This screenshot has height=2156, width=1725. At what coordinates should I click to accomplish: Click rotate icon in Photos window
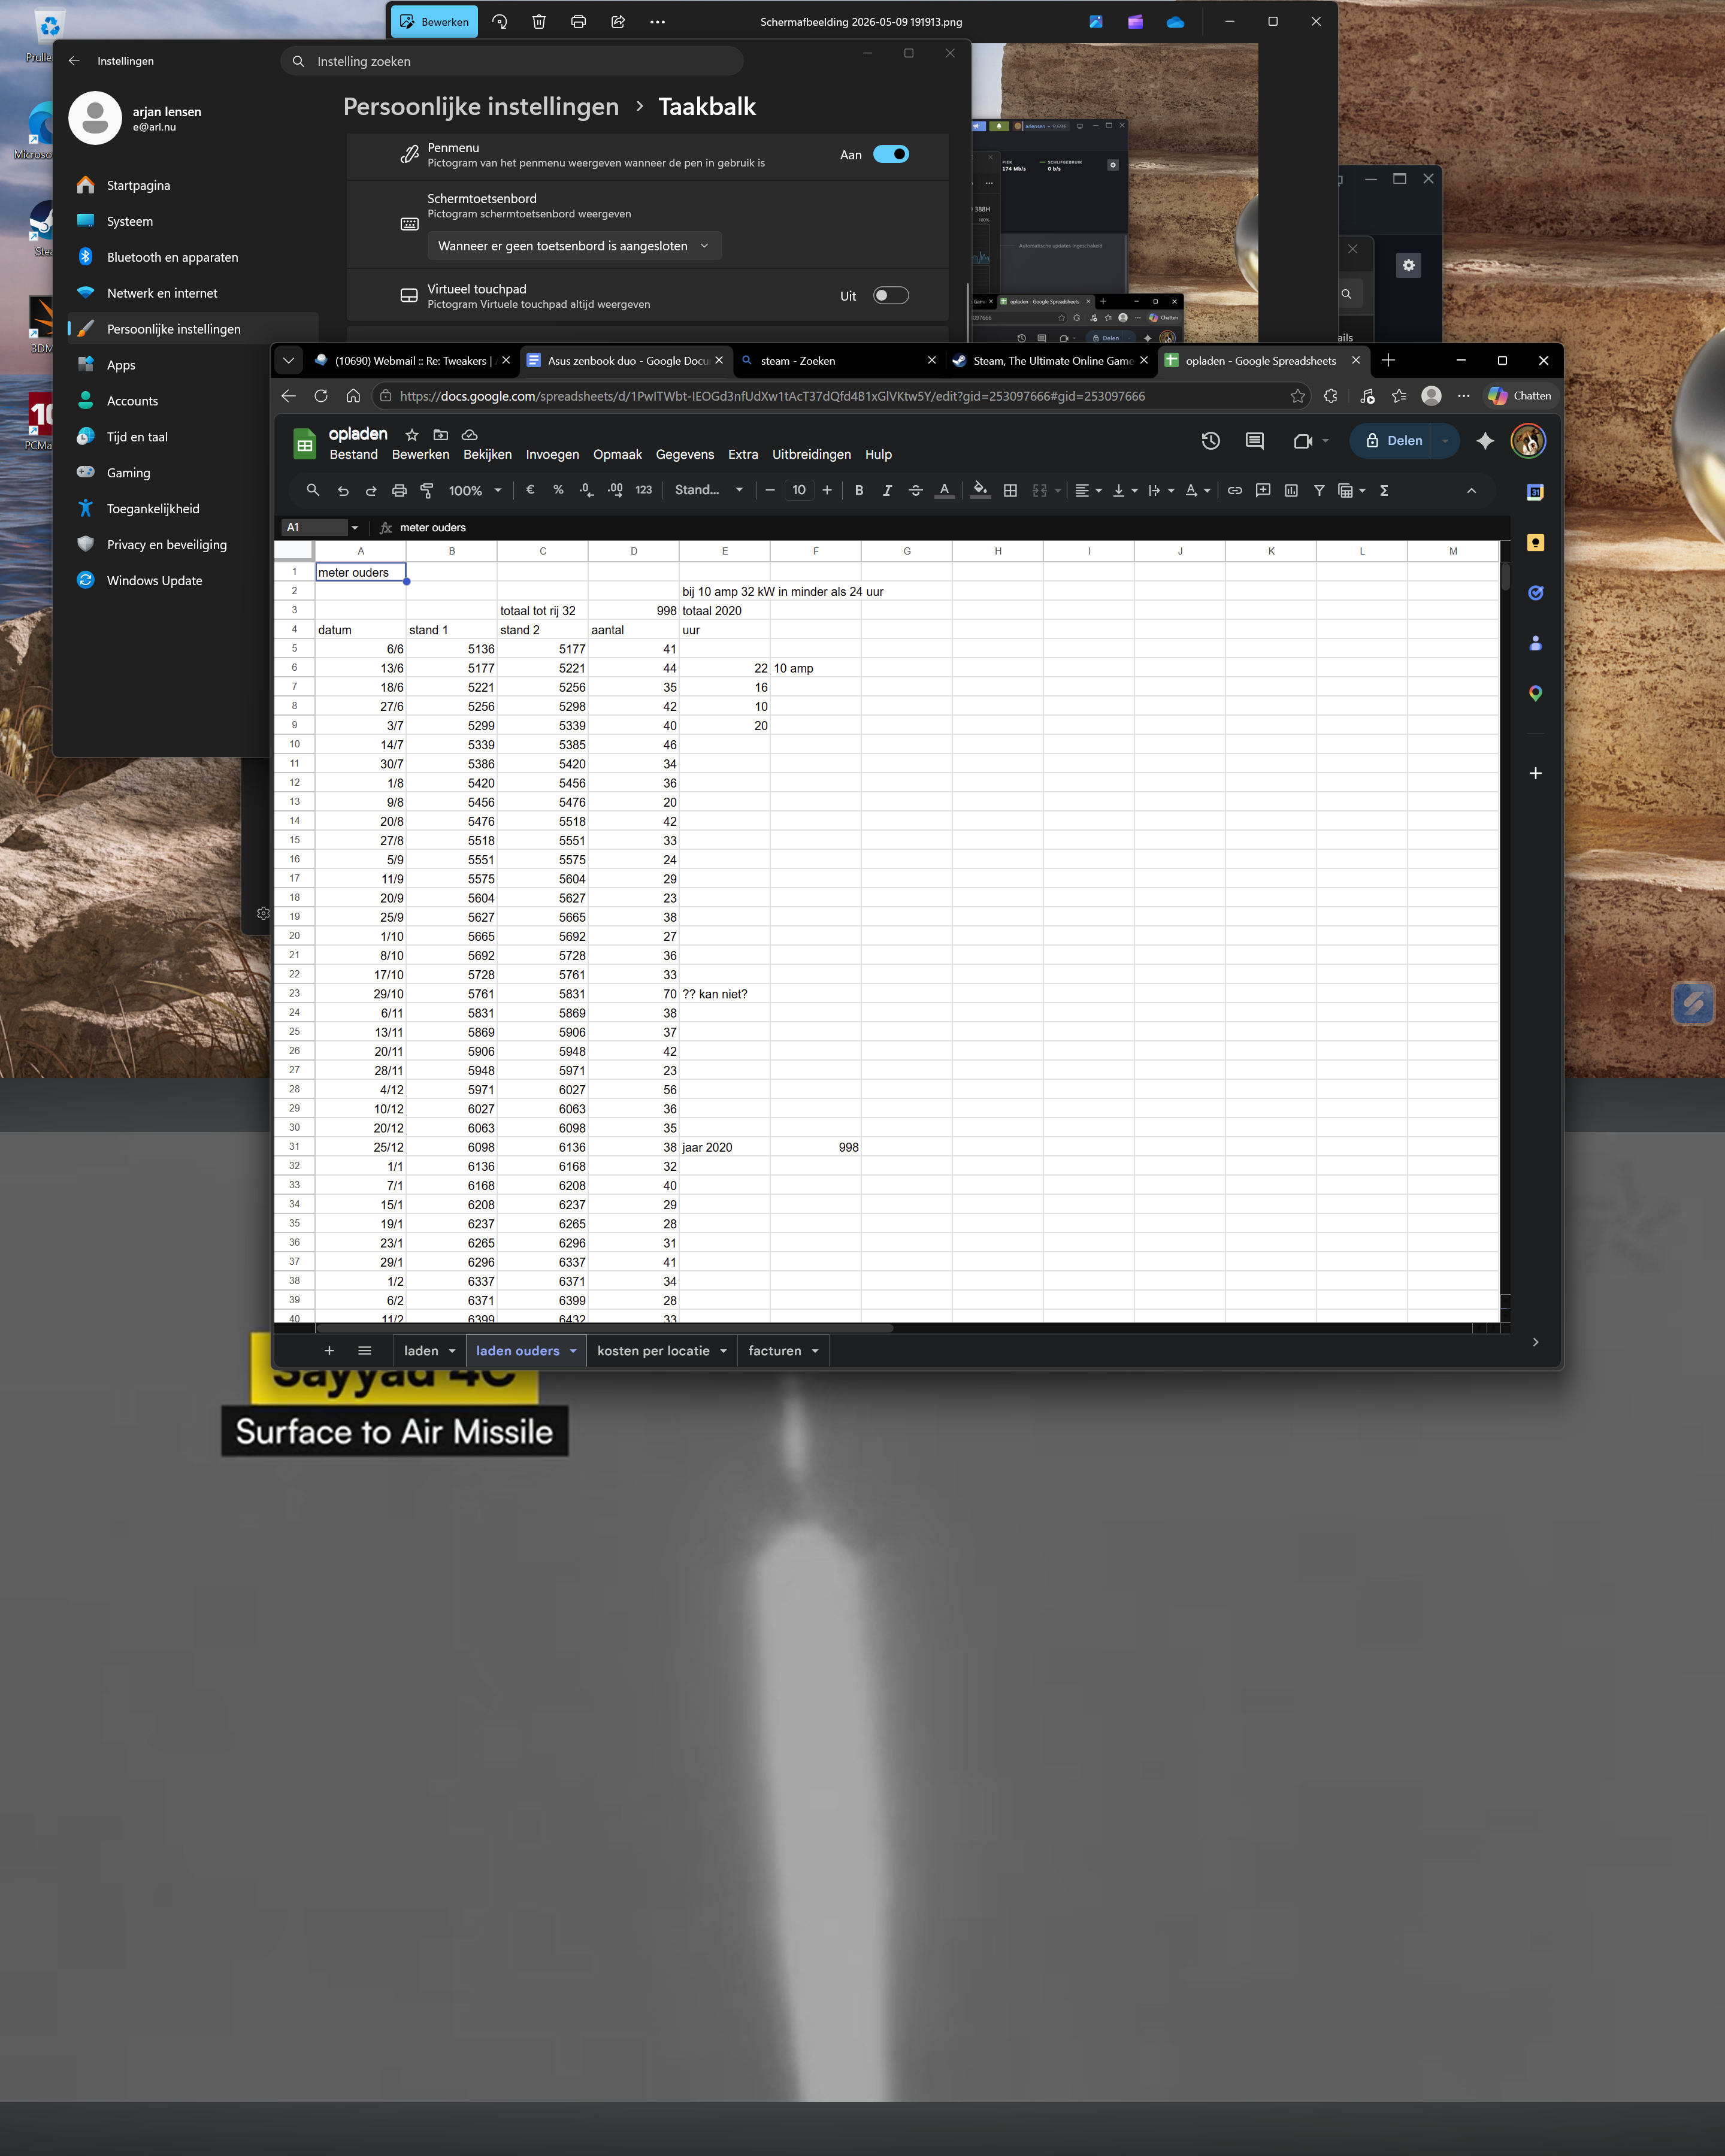(x=499, y=22)
